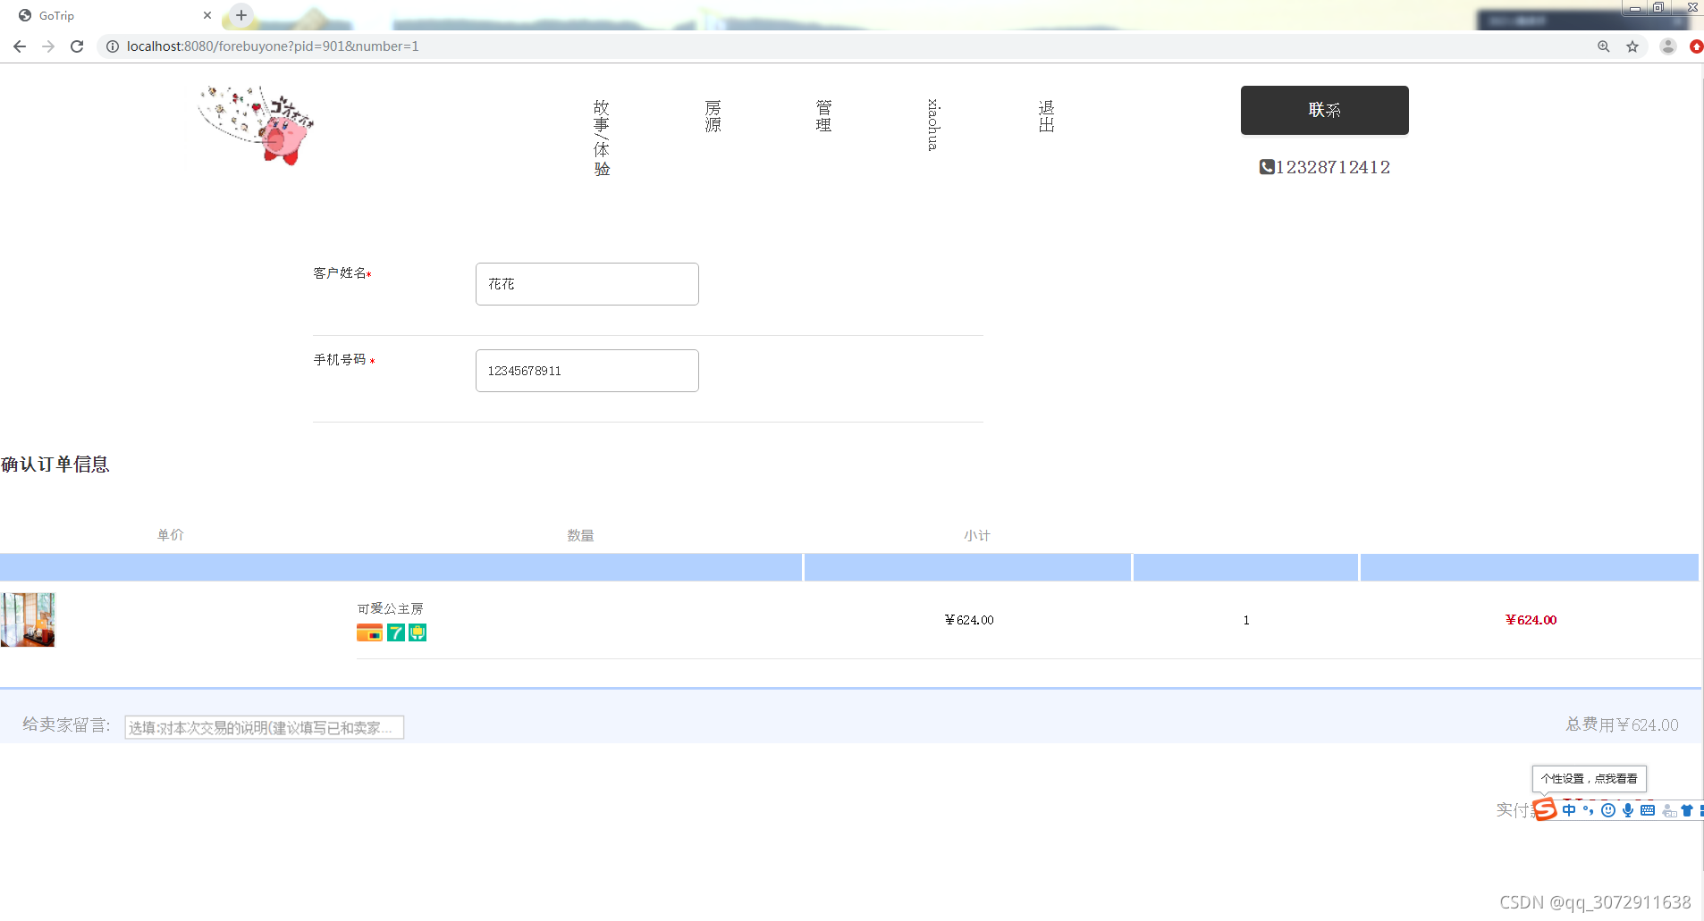Toggle punctuation mode in Sogou toolbar
This screenshot has height=921, width=1704.
[1589, 810]
